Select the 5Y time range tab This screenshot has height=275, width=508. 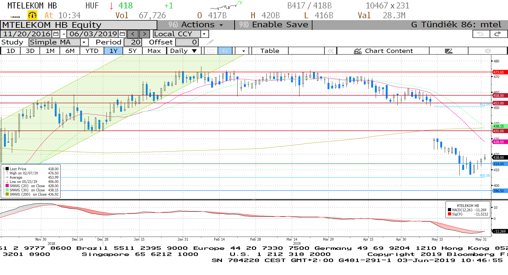tap(133, 51)
